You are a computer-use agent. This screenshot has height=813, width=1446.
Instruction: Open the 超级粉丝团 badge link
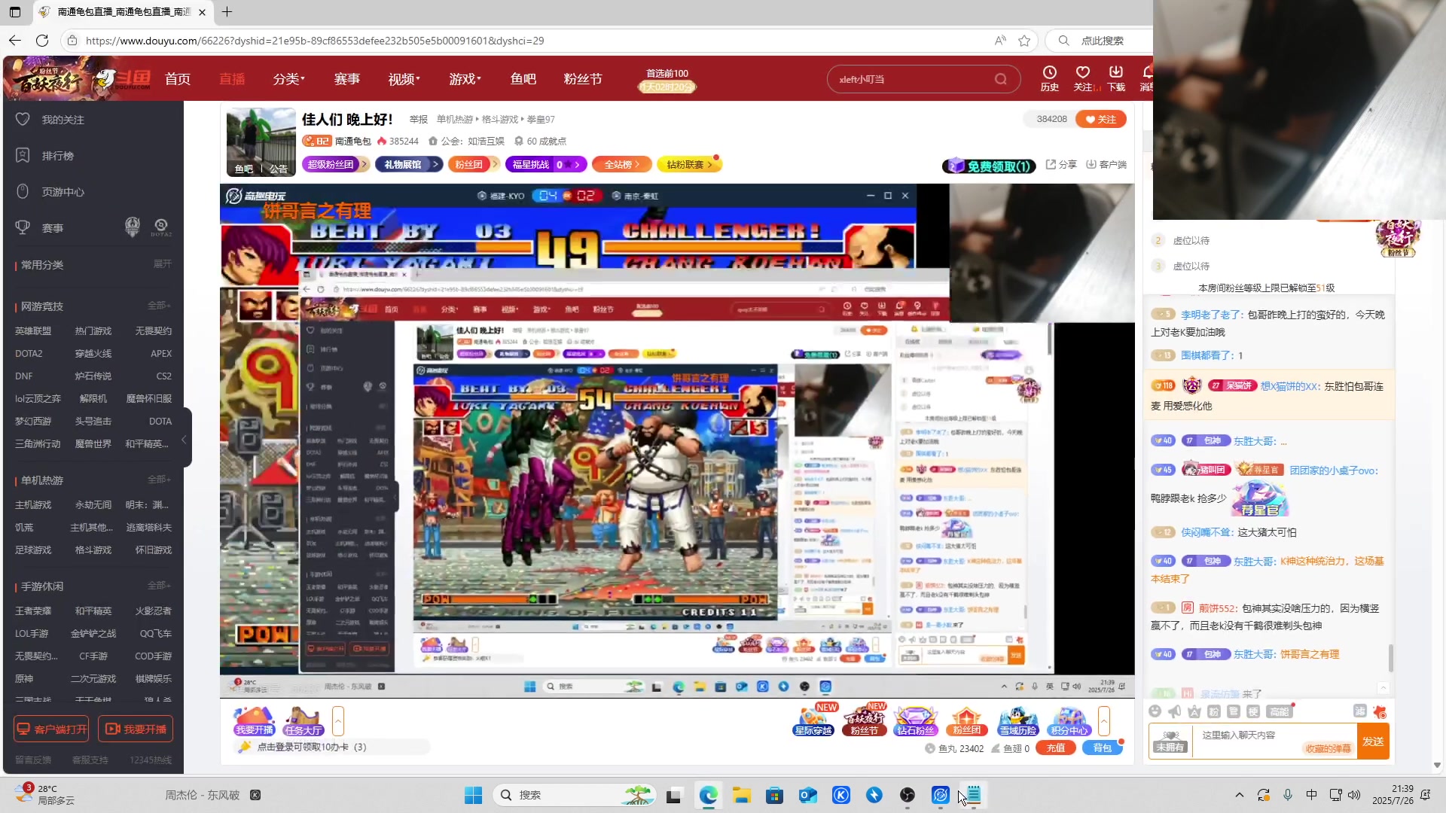[x=336, y=164]
